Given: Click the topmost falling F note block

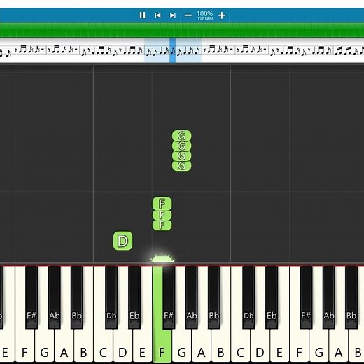Looking at the screenshot, I should coord(162,204).
